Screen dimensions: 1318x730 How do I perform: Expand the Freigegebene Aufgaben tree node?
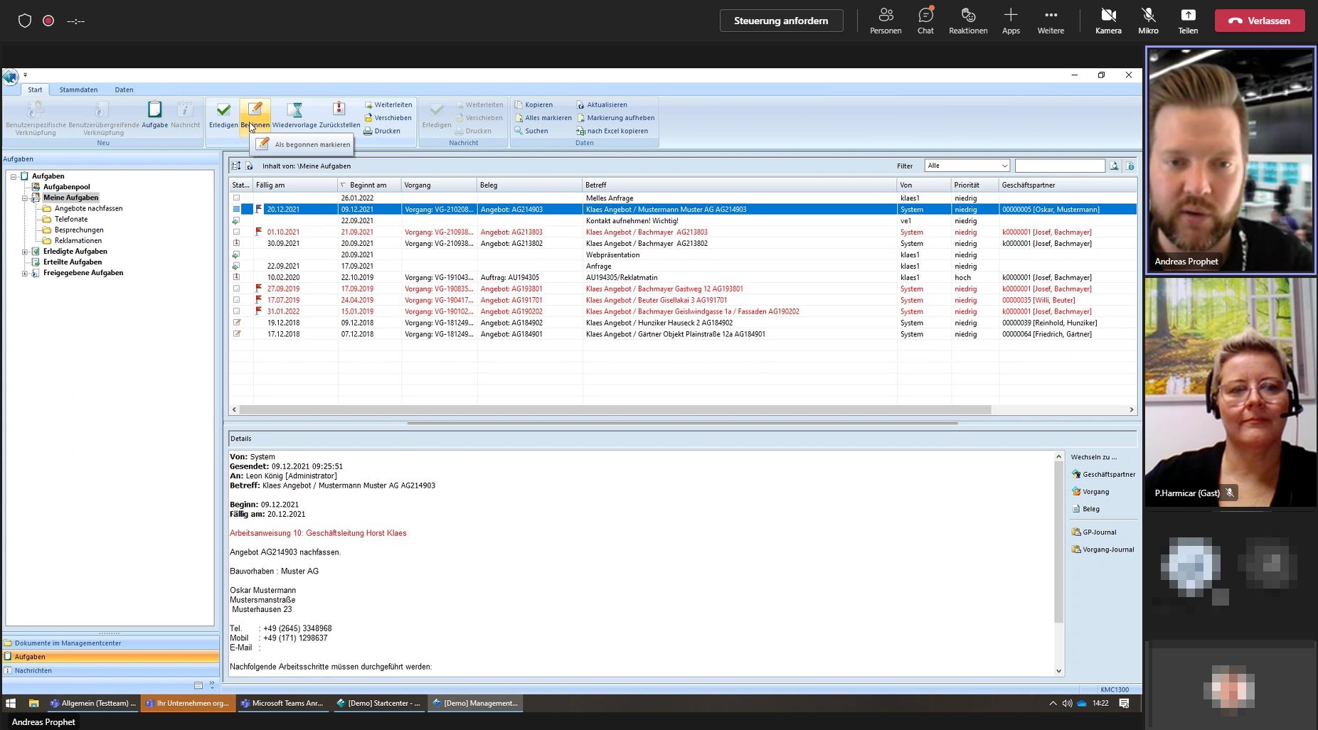point(25,273)
